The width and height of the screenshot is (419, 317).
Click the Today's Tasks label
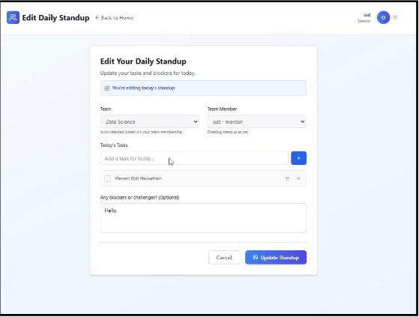click(114, 145)
